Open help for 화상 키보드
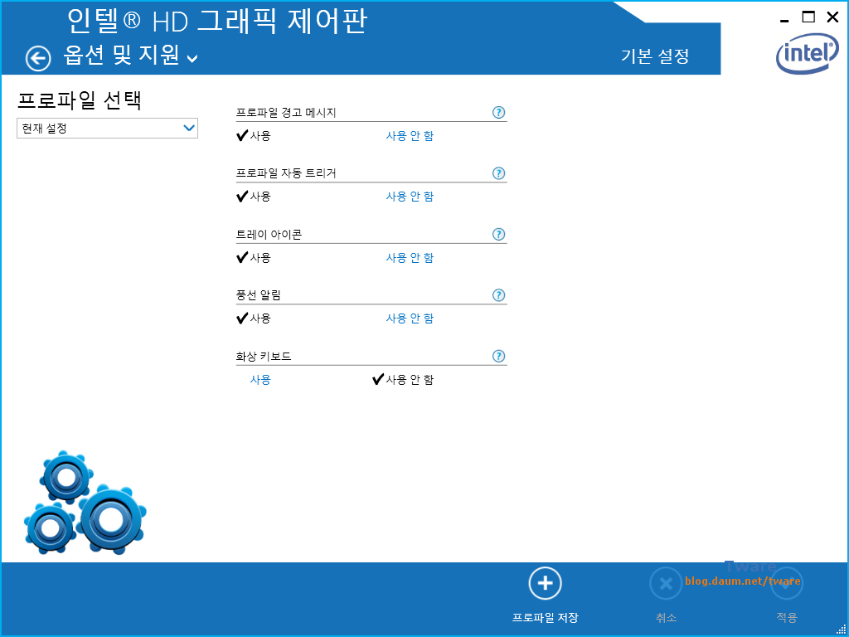The width and height of the screenshot is (849, 637). 498,357
